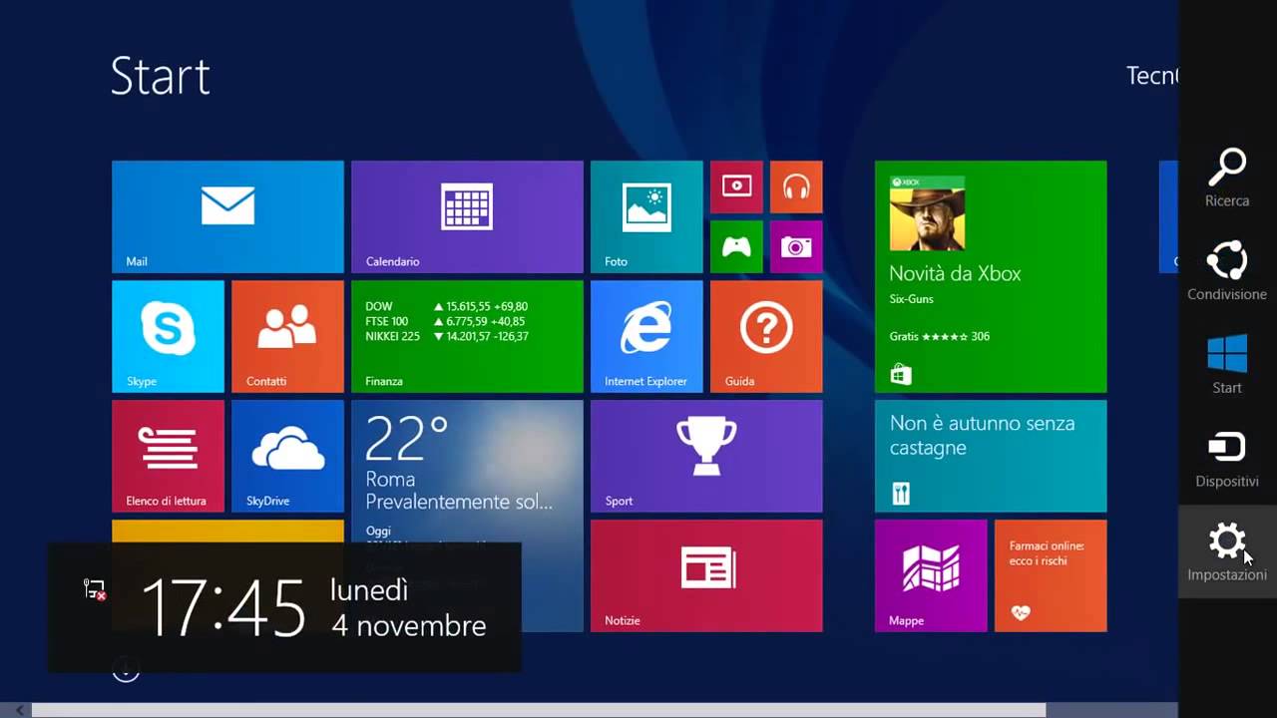Click the horizontal scrollbar left arrow
The width and height of the screenshot is (1277, 718).
[18, 710]
